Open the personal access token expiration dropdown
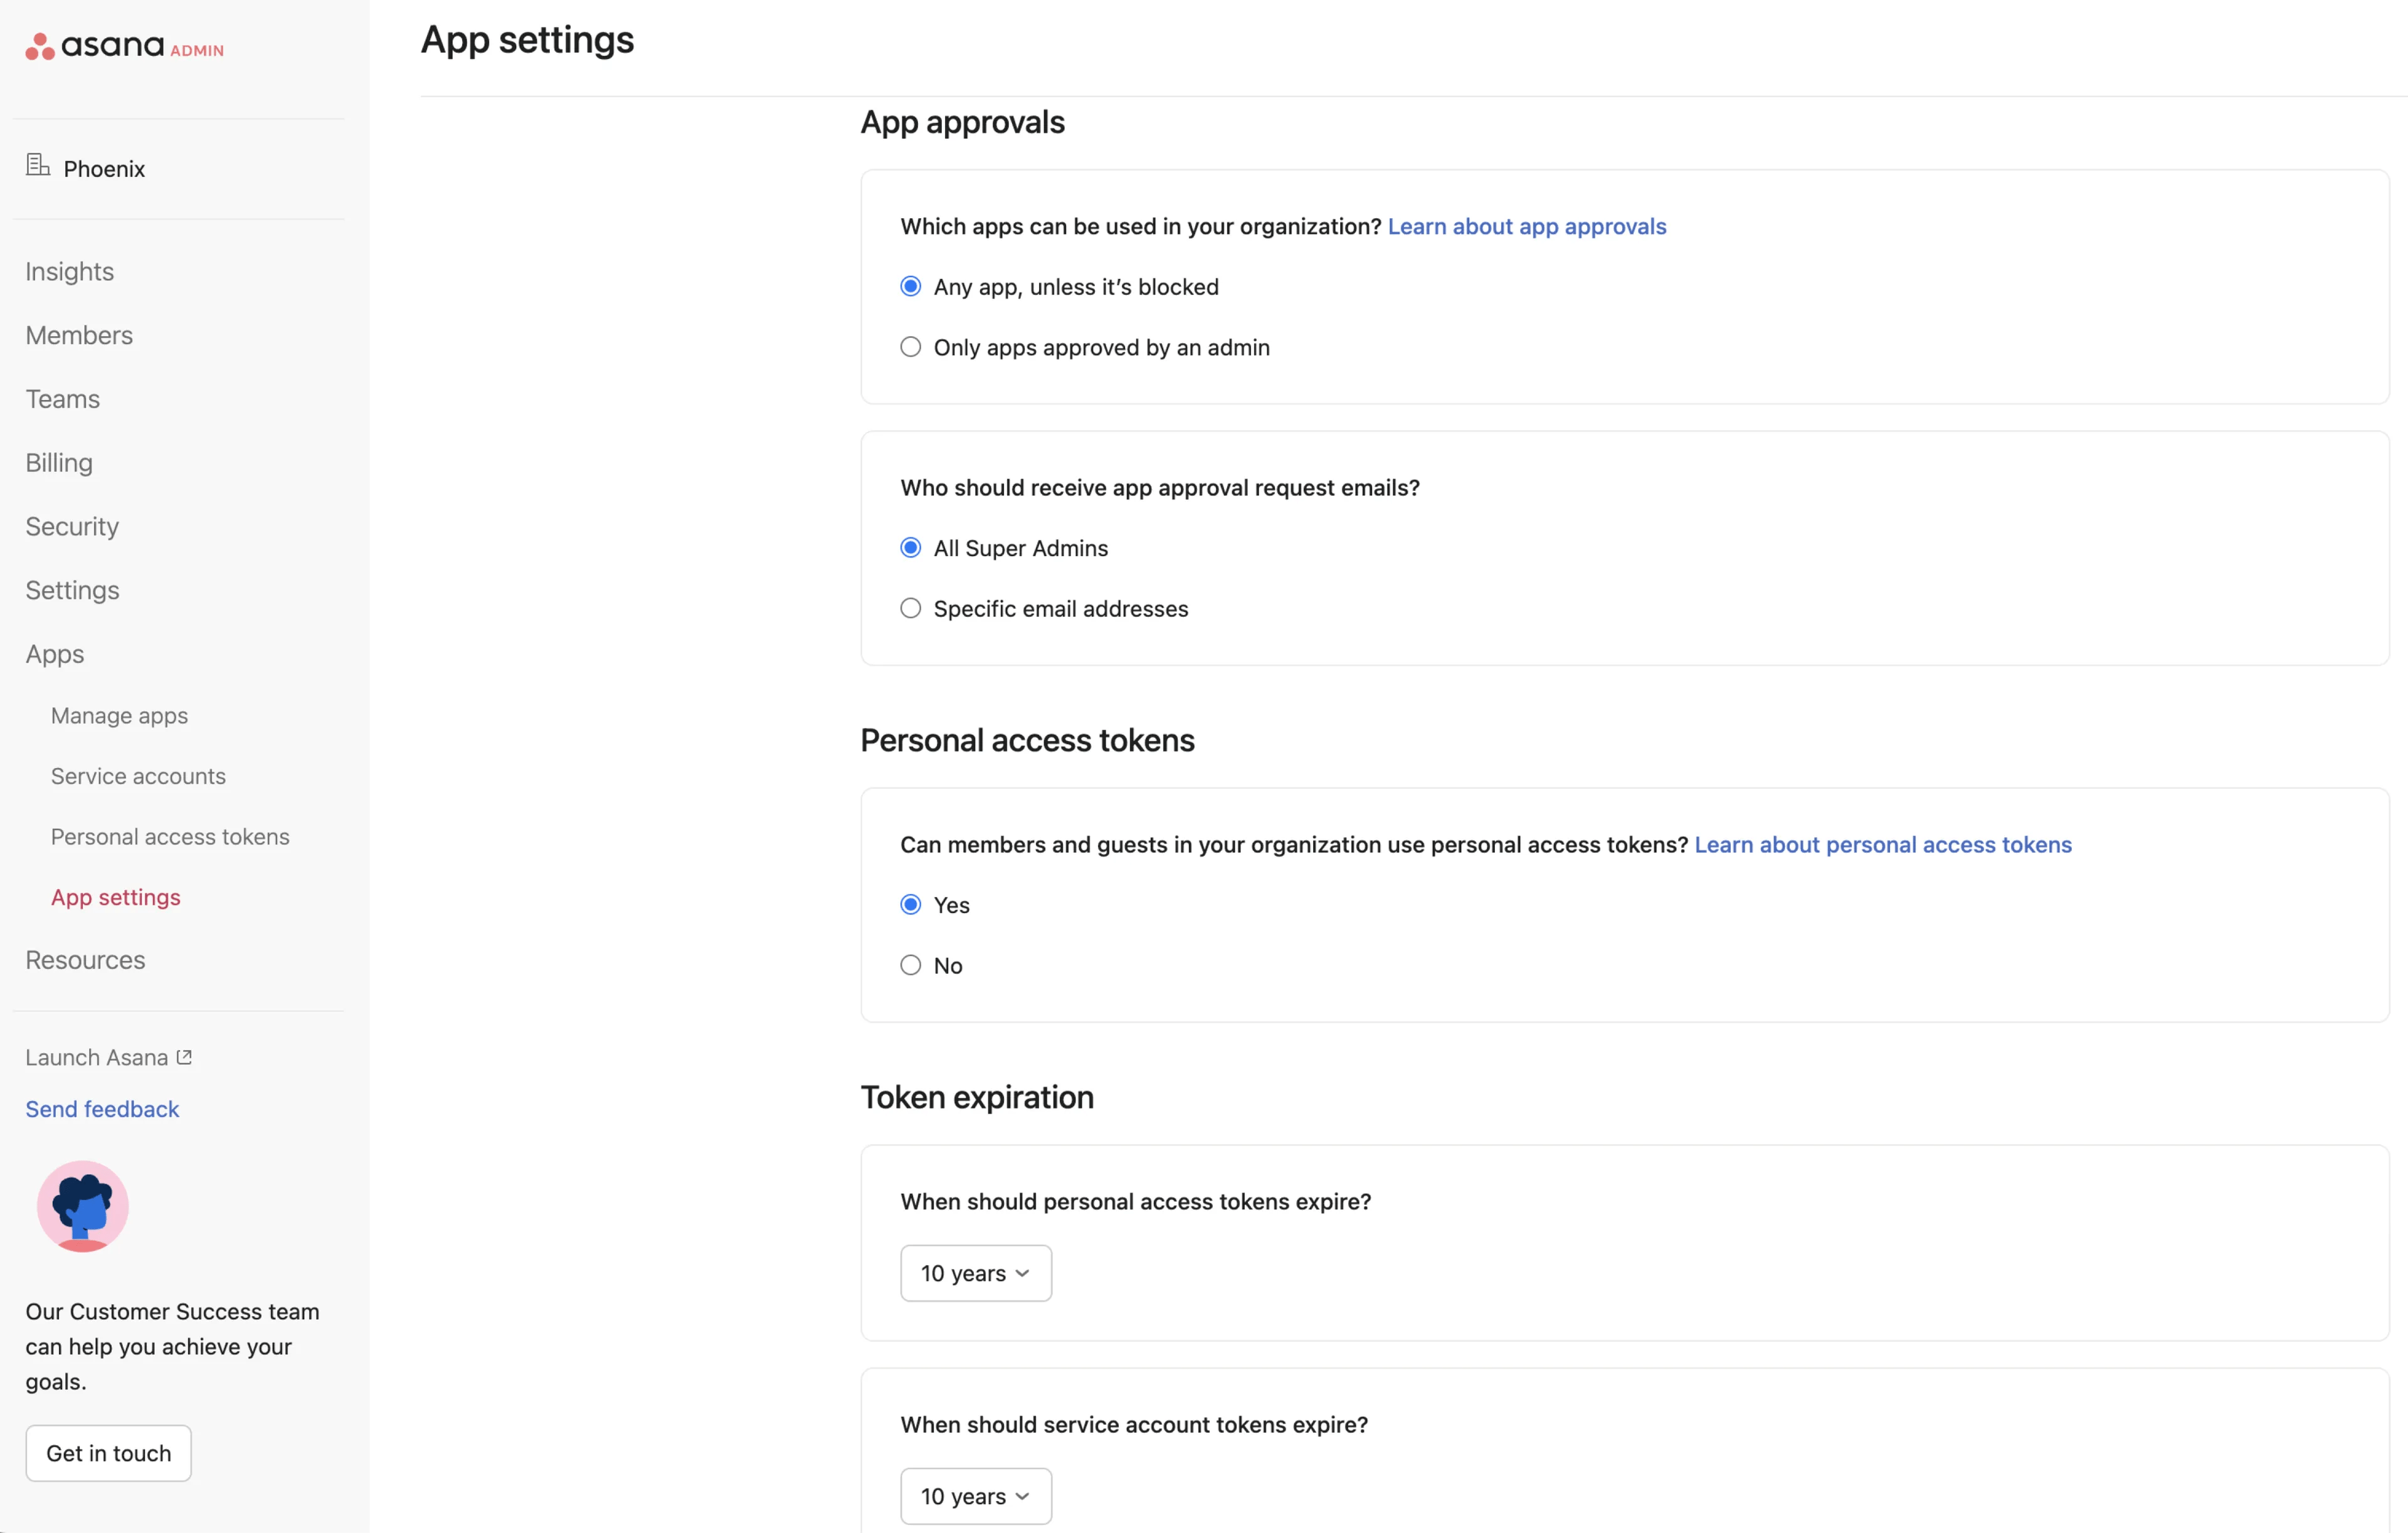 tap(975, 1272)
